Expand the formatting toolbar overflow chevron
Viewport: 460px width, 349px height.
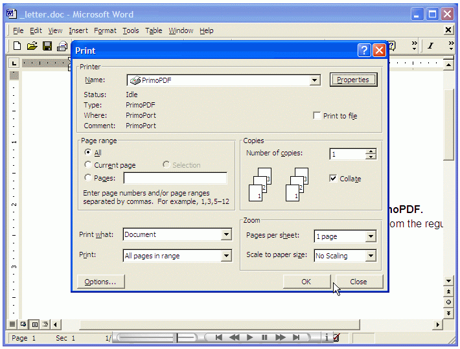[451, 45]
